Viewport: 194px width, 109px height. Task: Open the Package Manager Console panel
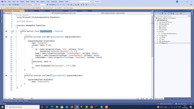point(10,101)
